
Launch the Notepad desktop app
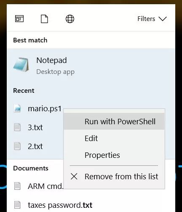(x=91, y=66)
